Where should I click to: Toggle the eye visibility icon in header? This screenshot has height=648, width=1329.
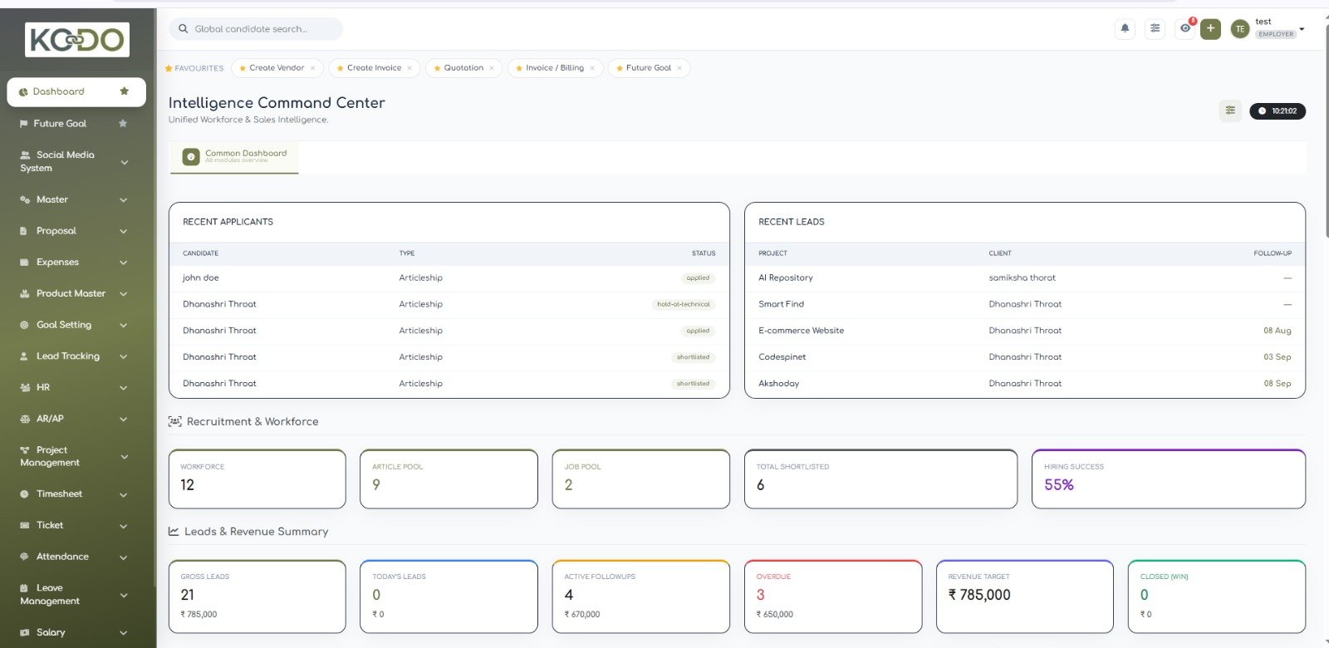(1185, 28)
